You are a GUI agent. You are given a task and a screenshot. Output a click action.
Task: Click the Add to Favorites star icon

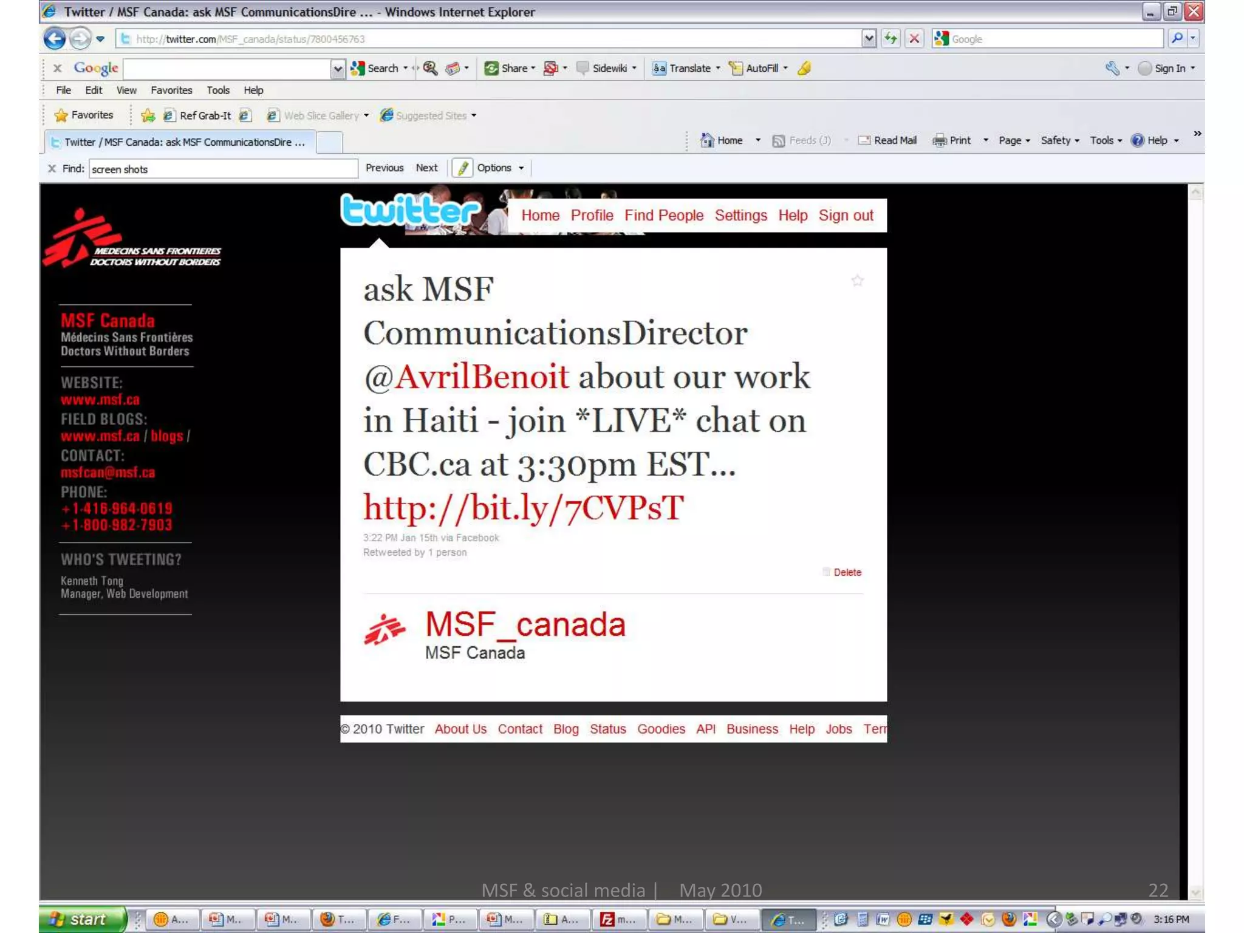(148, 115)
